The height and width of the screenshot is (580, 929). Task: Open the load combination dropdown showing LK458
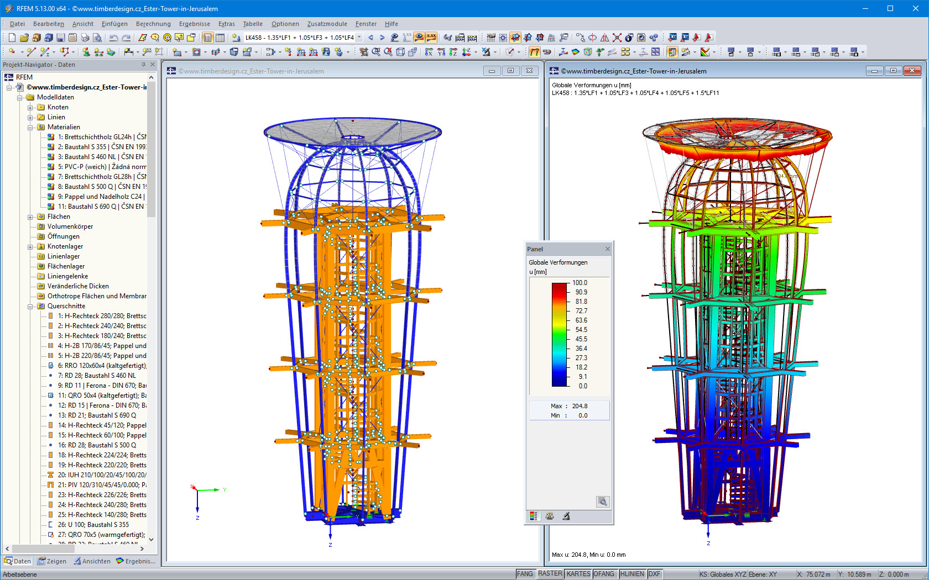coord(359,38)
